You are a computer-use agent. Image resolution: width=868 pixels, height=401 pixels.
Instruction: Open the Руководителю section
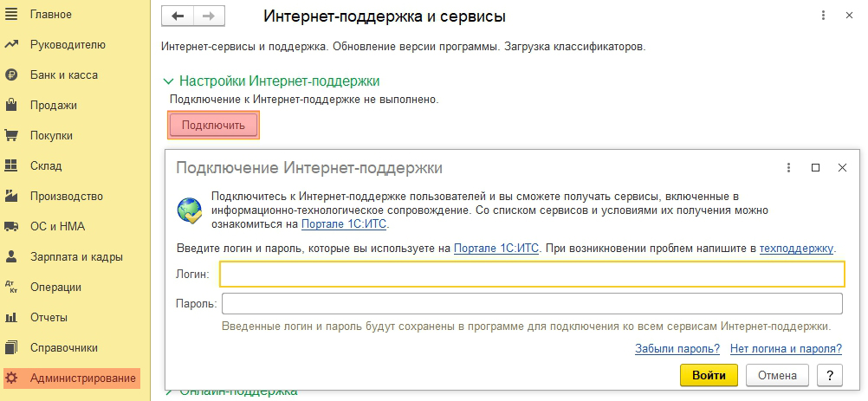(x=68, y=45)
